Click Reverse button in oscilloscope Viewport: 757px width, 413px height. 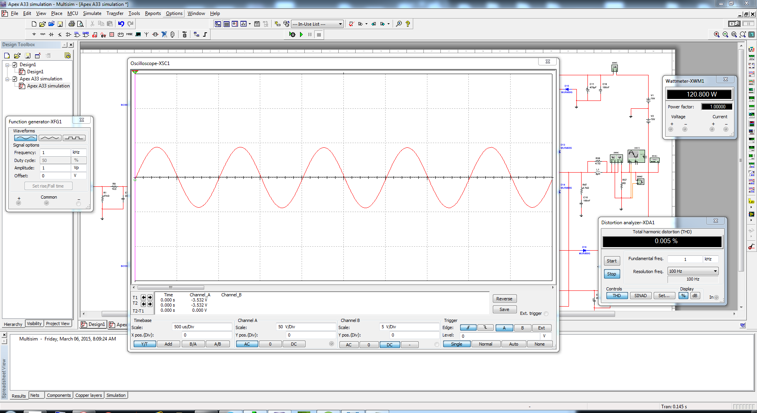point(504,299)
